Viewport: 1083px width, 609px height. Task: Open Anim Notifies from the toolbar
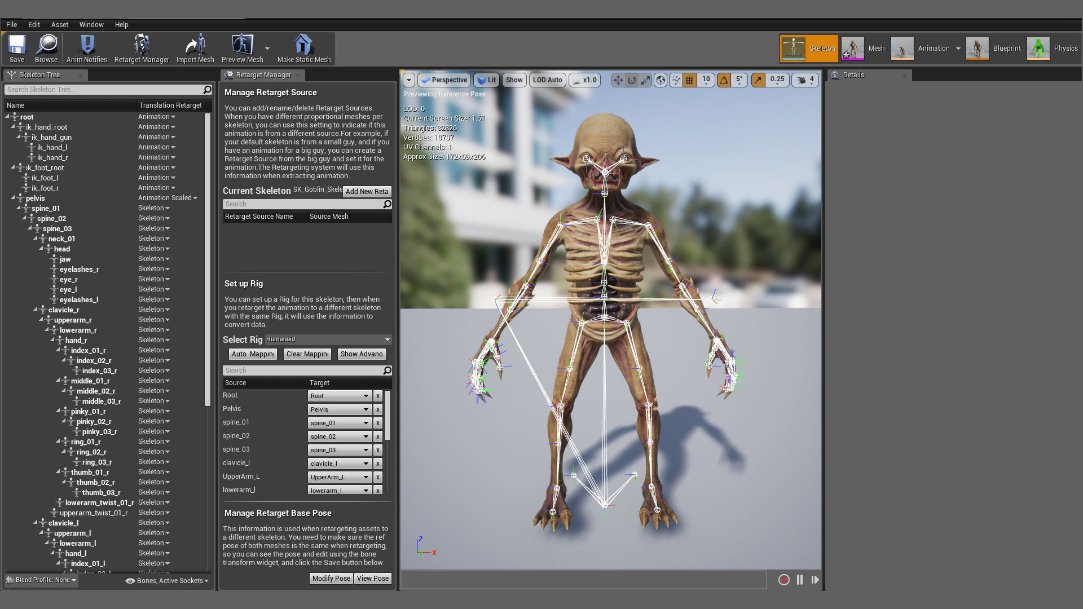pyautogui.click(x=86, y=48)
